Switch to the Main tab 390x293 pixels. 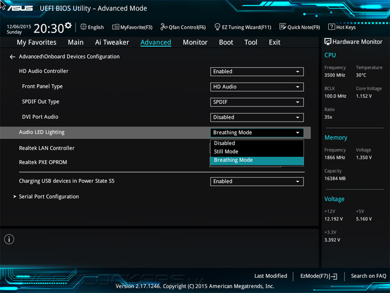[x=76, y=42]
